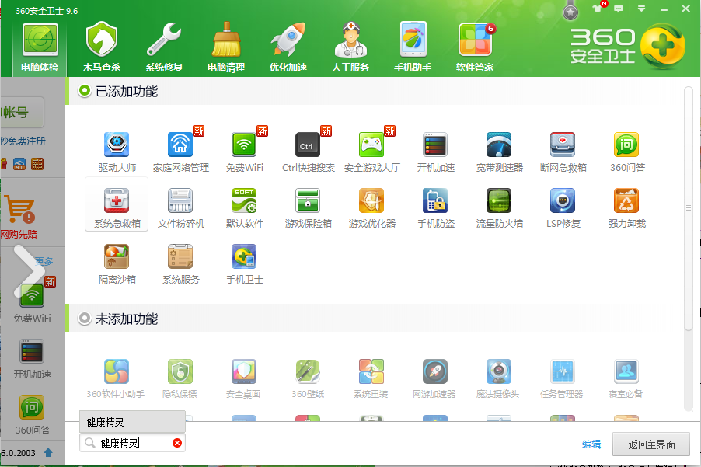Image resolution: width=701 pixels, height=467 pixels.
Task: Open 360问答 in the added functions grid
Action: pos(627,152)
